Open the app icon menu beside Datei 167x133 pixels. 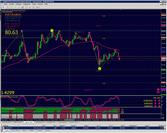click(x=2, y=4)
